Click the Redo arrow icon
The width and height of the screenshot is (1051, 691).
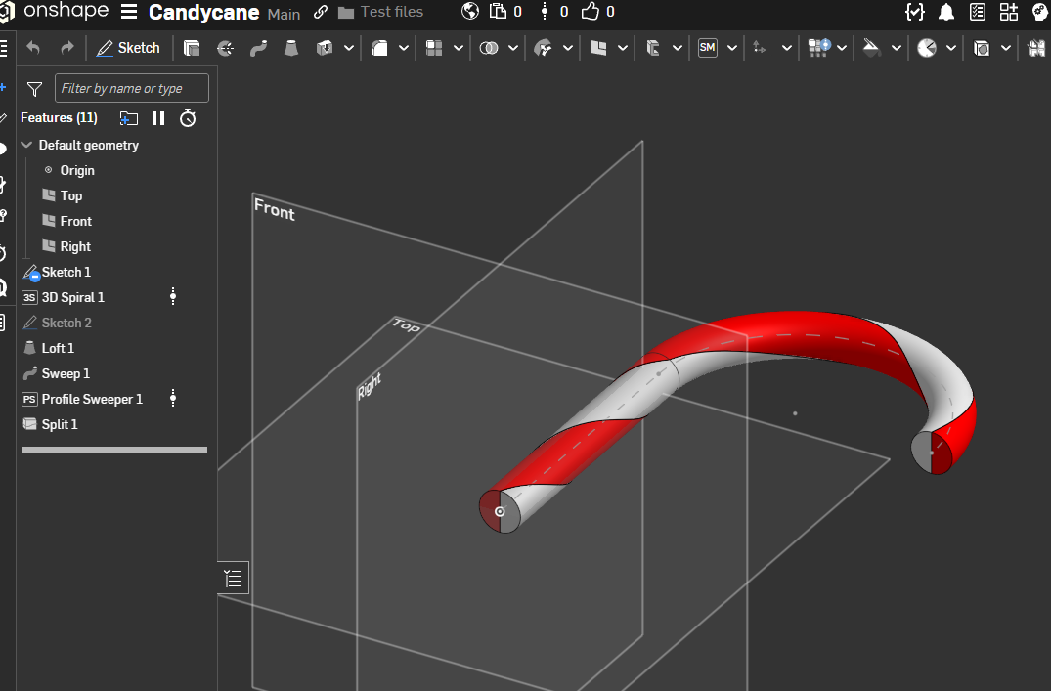pos(66,48)
